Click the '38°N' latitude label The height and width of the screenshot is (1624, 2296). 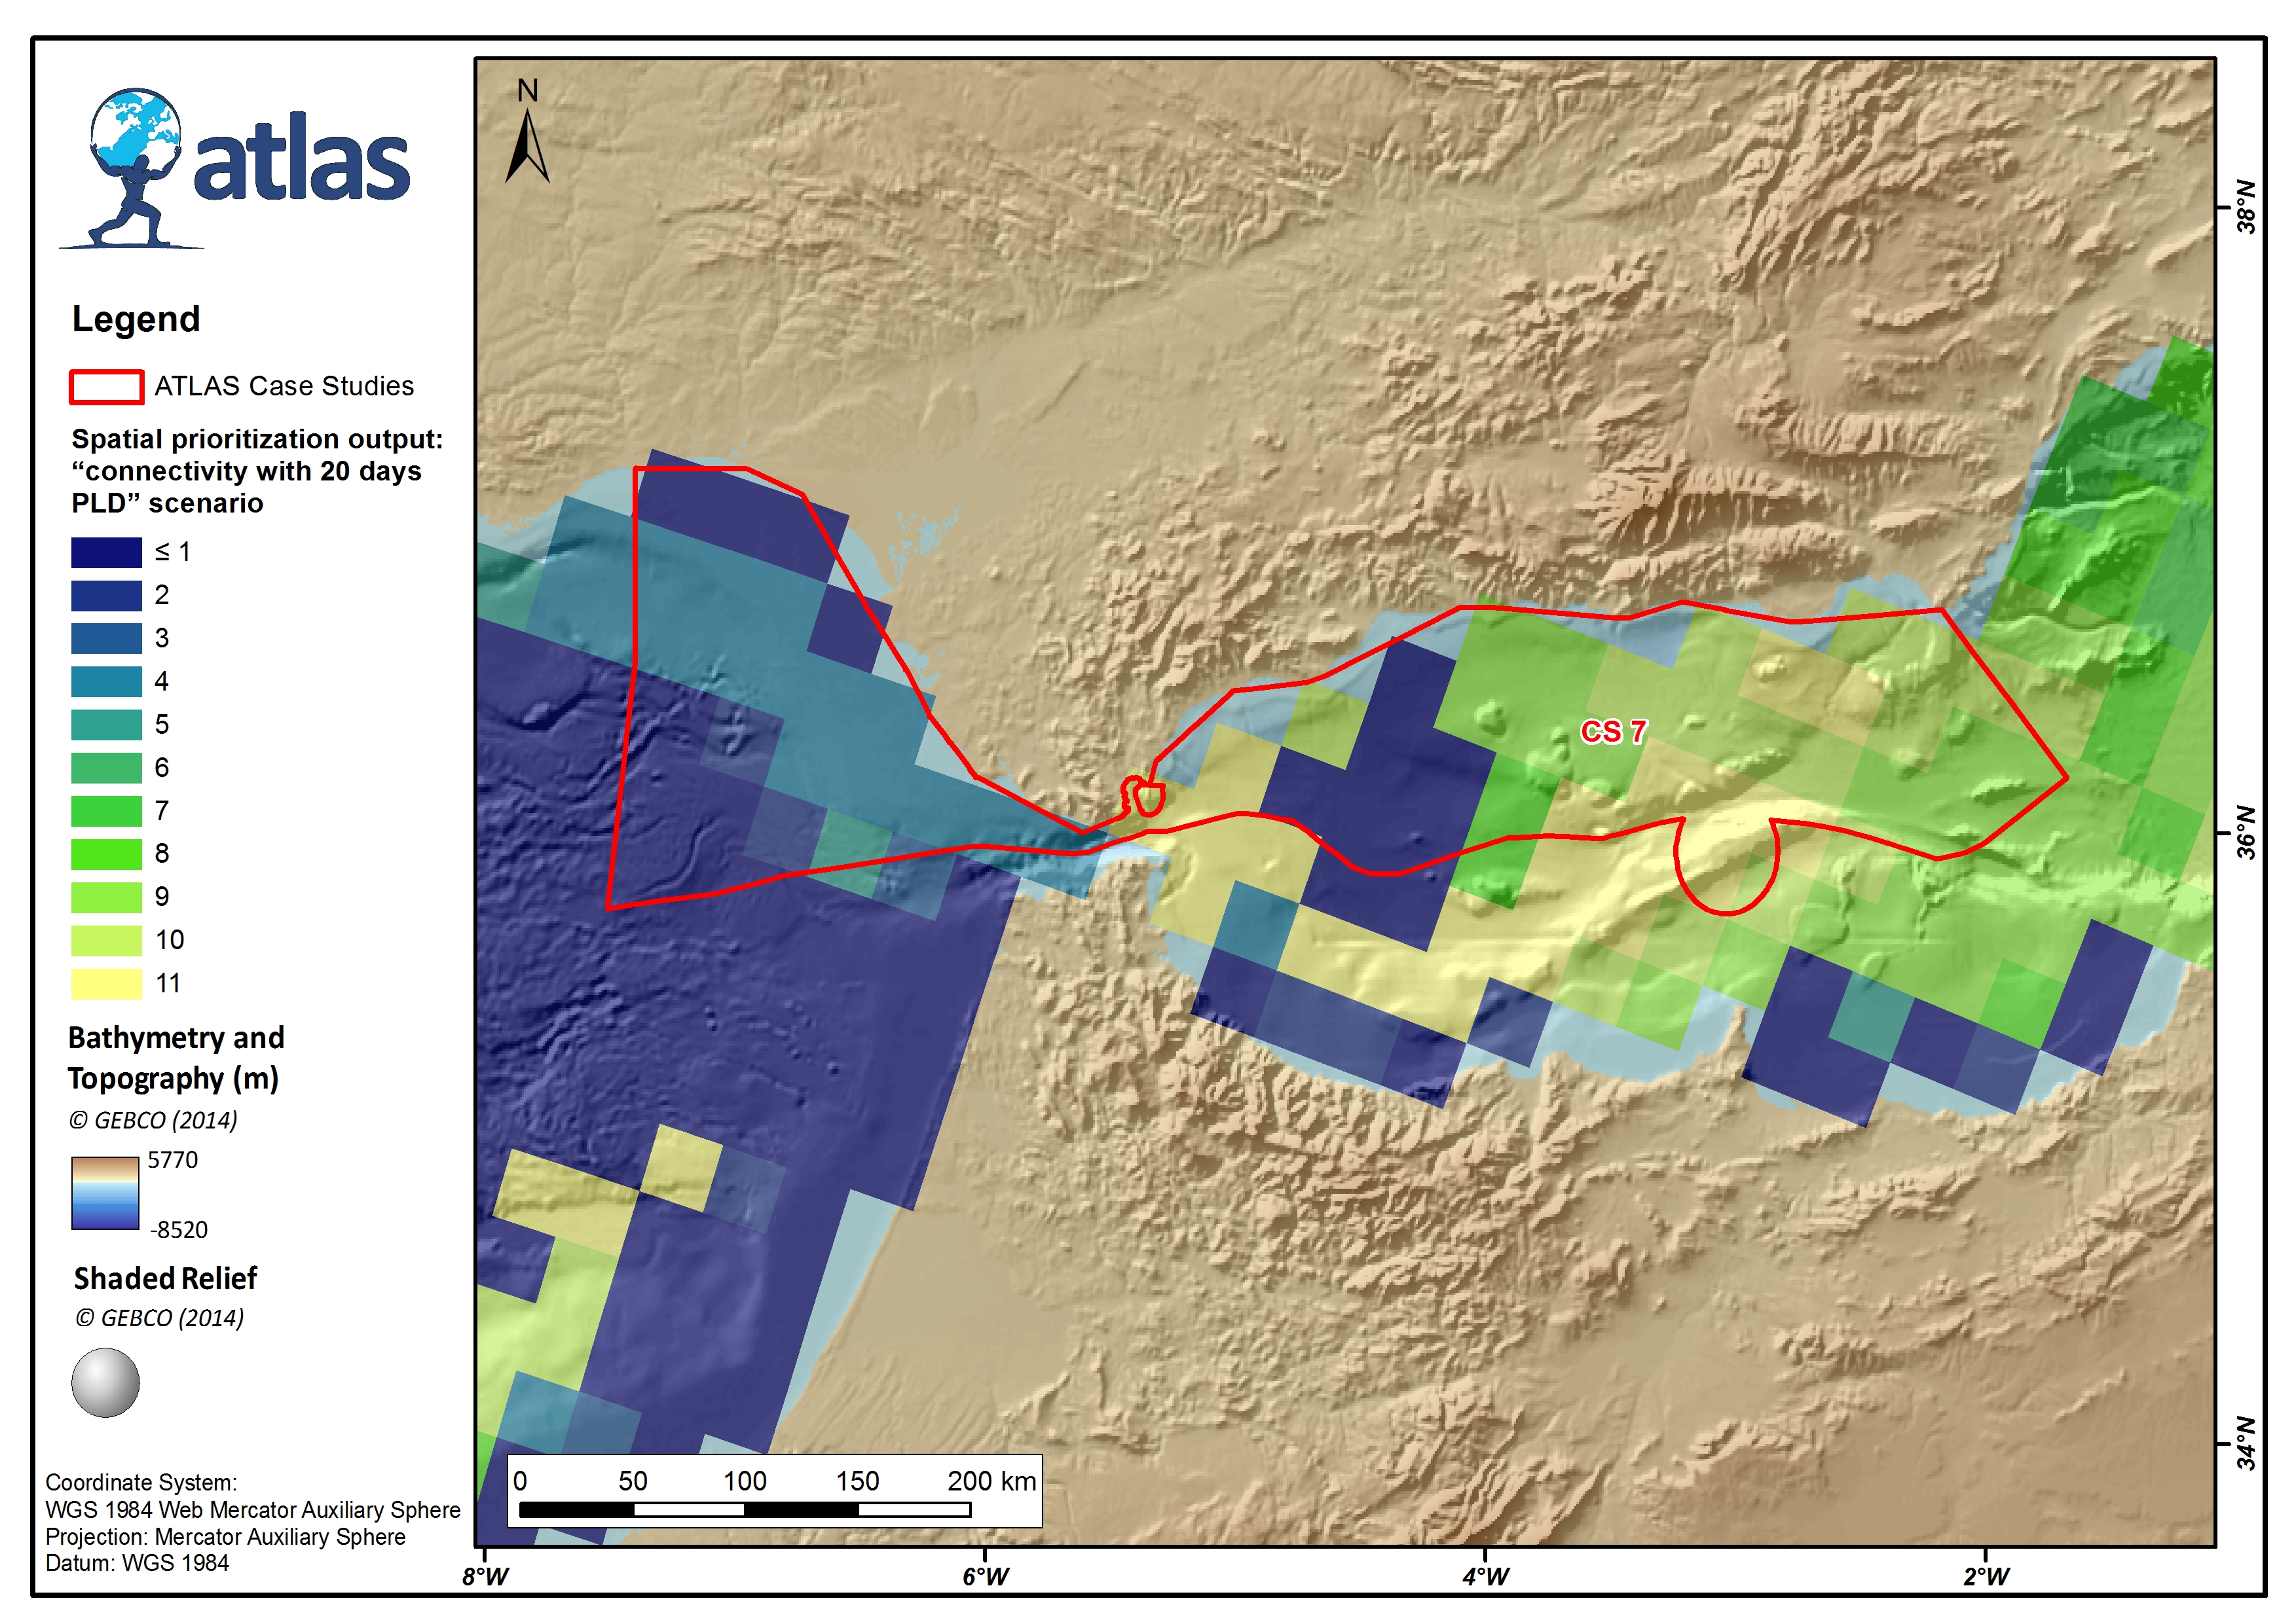click(x=2247, y=207)
